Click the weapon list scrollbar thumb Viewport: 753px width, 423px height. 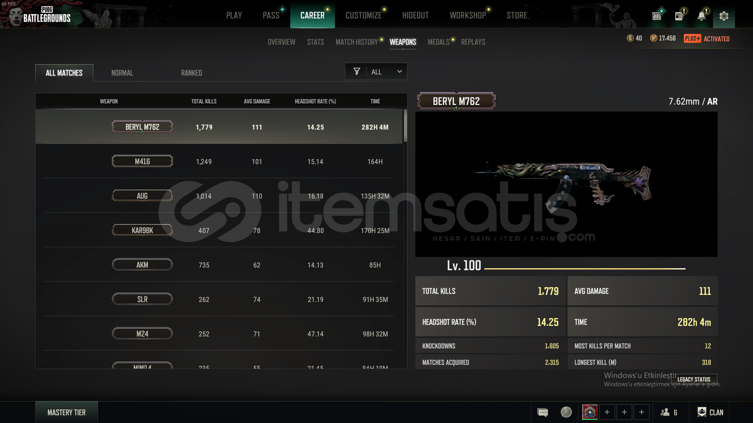[405, 126]
